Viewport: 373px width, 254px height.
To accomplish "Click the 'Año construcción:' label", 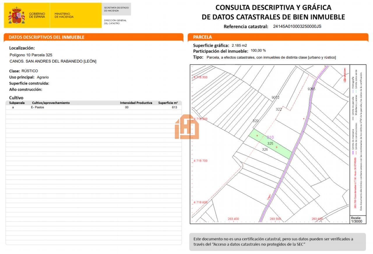I will tap(26, 90).
